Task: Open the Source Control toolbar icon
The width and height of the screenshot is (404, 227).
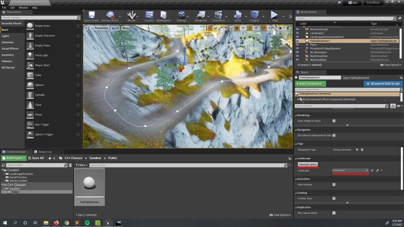Action: (x=110, y=16)
